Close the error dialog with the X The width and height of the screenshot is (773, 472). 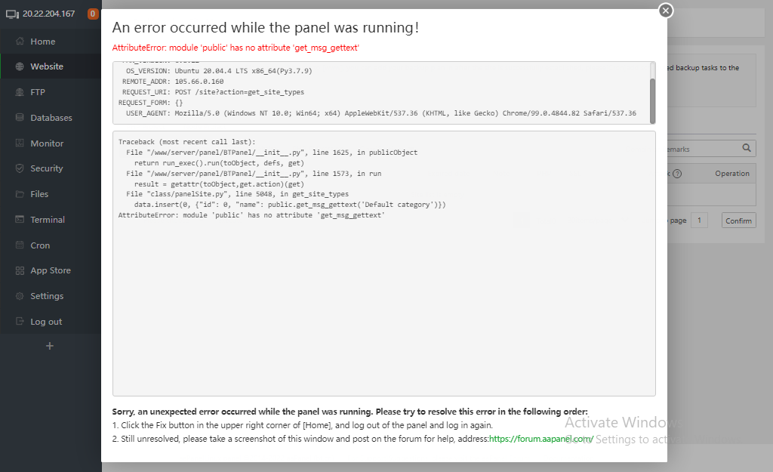665,11
